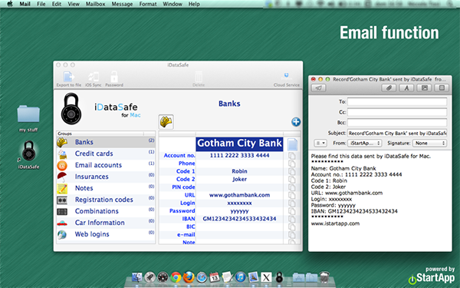
Task: Click the gold Banks category icon button
Action: (x=166, y=122)
